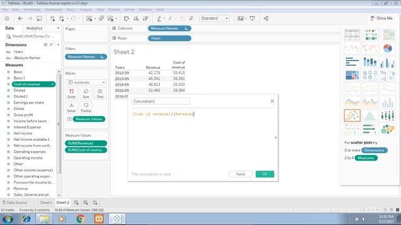Open the Analysis menu
The height and width of the screenshot is (225, 401).
[86, 9]
